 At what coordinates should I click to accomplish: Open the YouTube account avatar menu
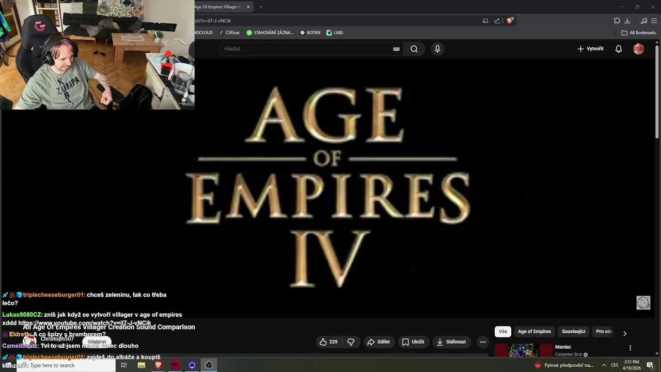pos(639,49)
